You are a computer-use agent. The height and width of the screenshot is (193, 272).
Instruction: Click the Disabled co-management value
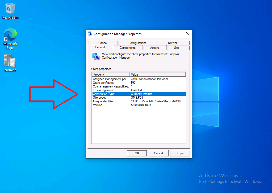click(136, 90)
